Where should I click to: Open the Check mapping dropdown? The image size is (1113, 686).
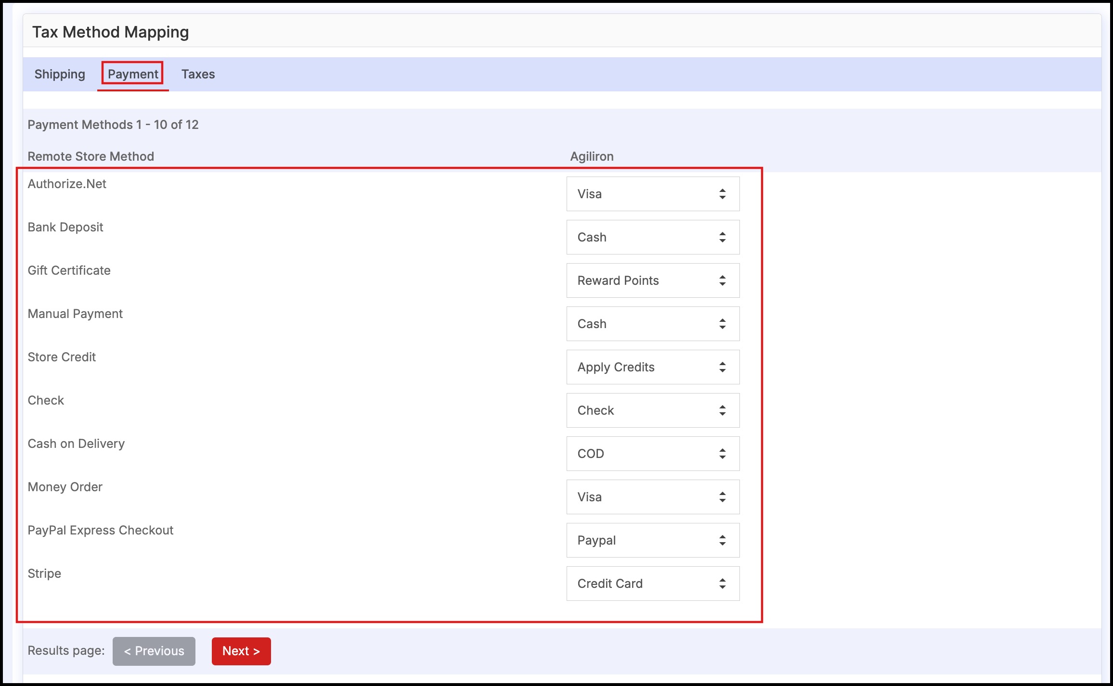[653, 410]
